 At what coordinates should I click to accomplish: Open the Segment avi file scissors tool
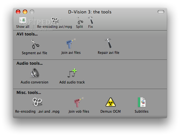tap(35, 44)
